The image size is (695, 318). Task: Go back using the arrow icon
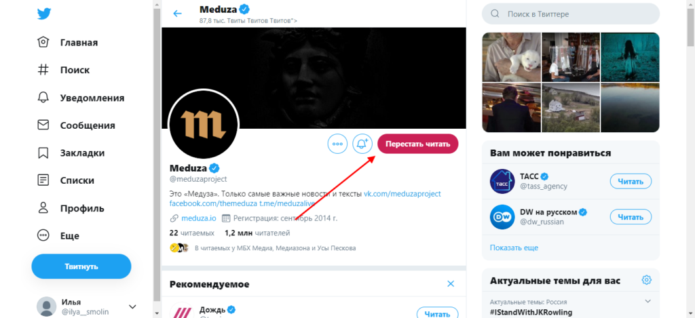(178, 14)
